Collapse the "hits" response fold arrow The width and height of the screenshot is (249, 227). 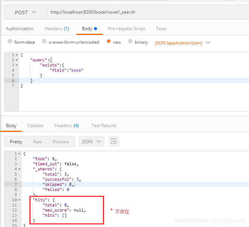19,200
